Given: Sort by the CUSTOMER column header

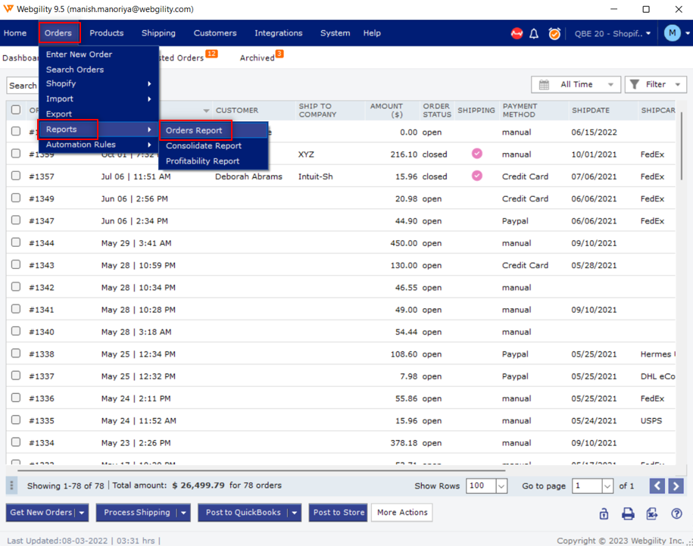Looking at the screenshot, I should [237, 111].
